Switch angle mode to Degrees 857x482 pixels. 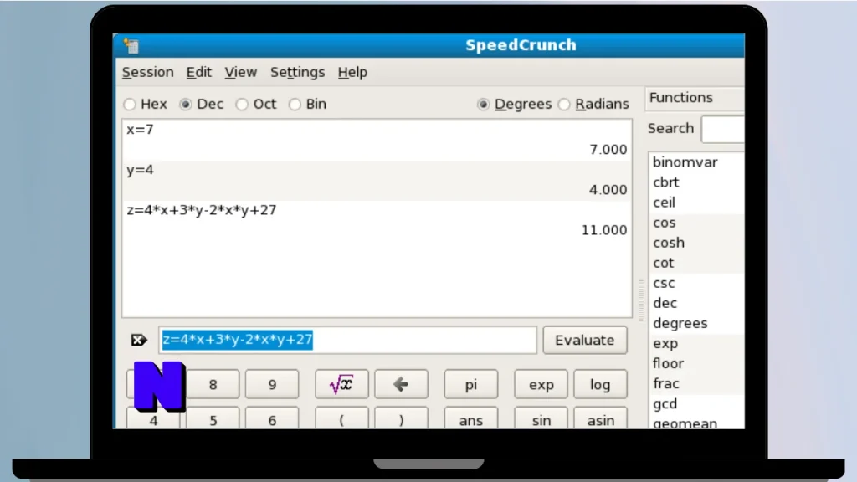pos(515,104)
